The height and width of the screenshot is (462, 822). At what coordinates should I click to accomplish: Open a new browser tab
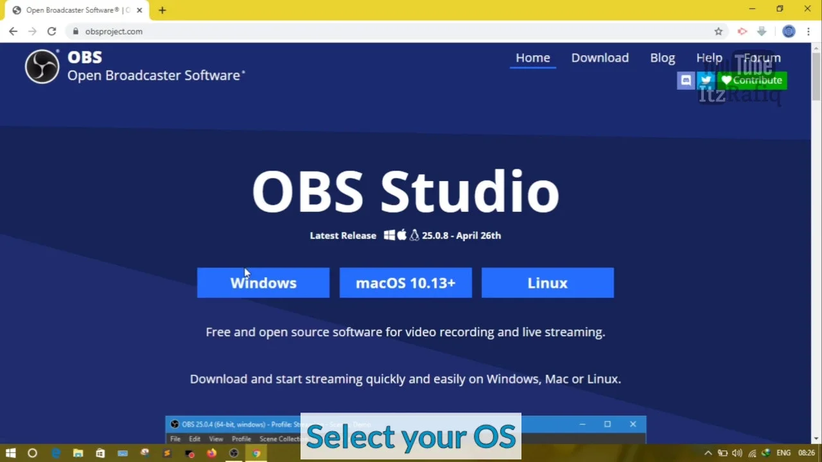tap(162, 10)
